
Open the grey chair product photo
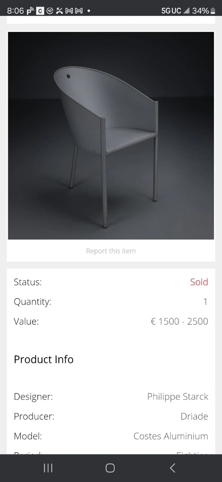point(111,136)
